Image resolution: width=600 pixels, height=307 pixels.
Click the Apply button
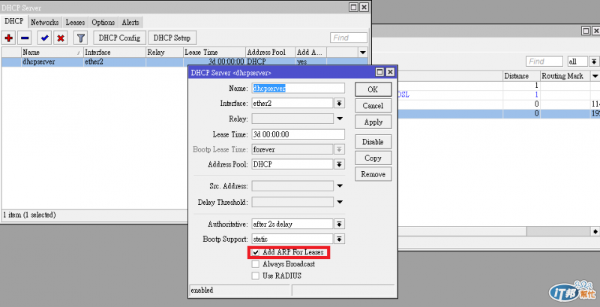click(x=373, y=122)
